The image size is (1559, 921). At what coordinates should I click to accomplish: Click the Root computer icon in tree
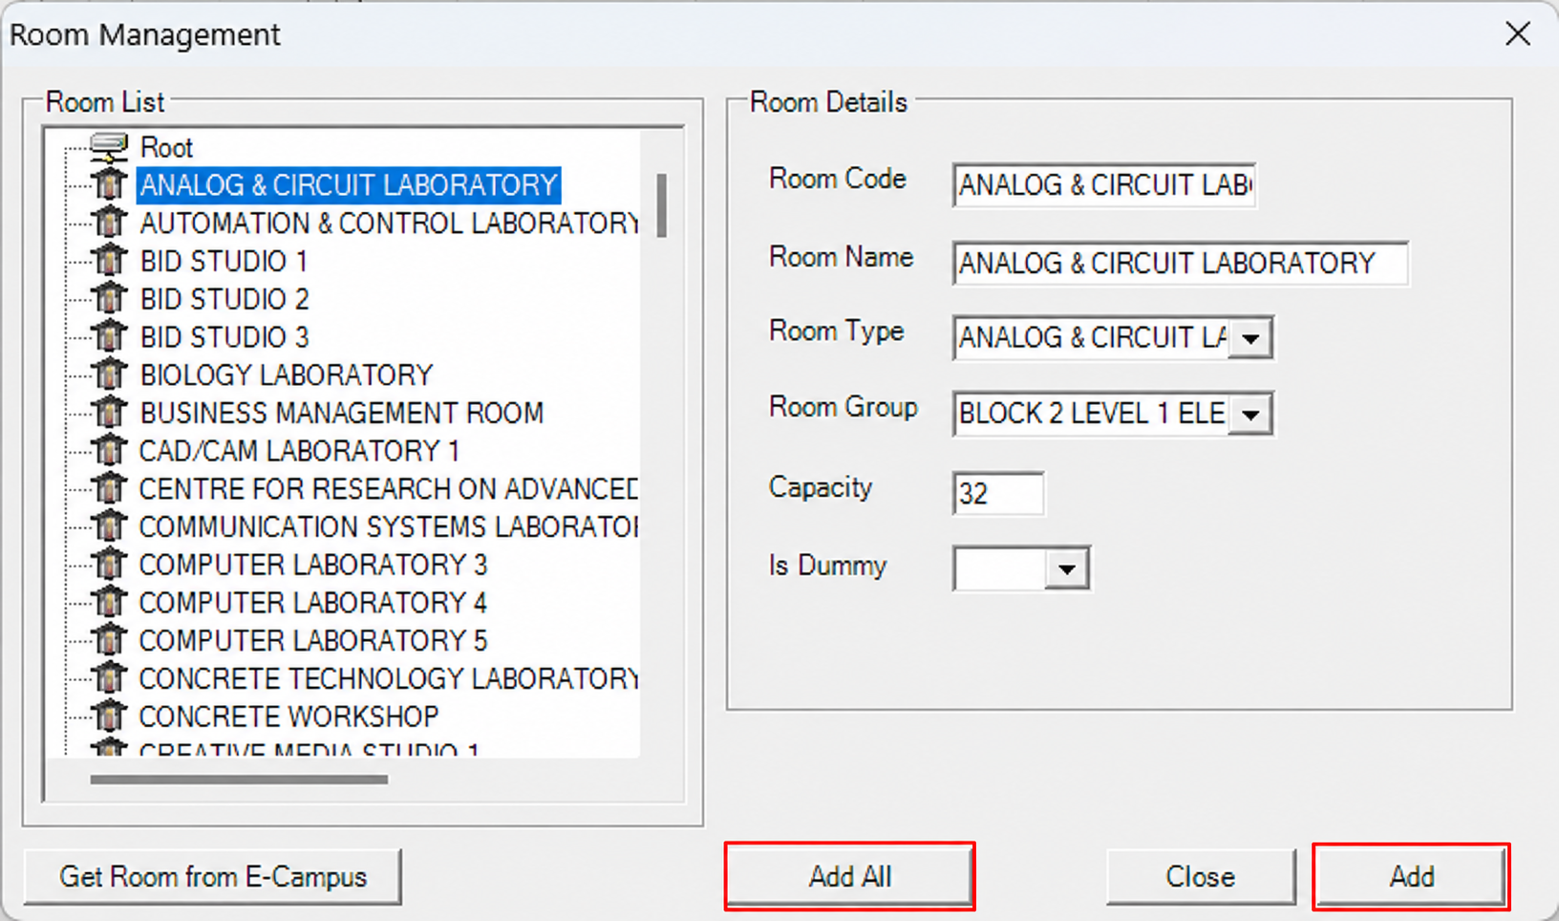pos(109,147)
